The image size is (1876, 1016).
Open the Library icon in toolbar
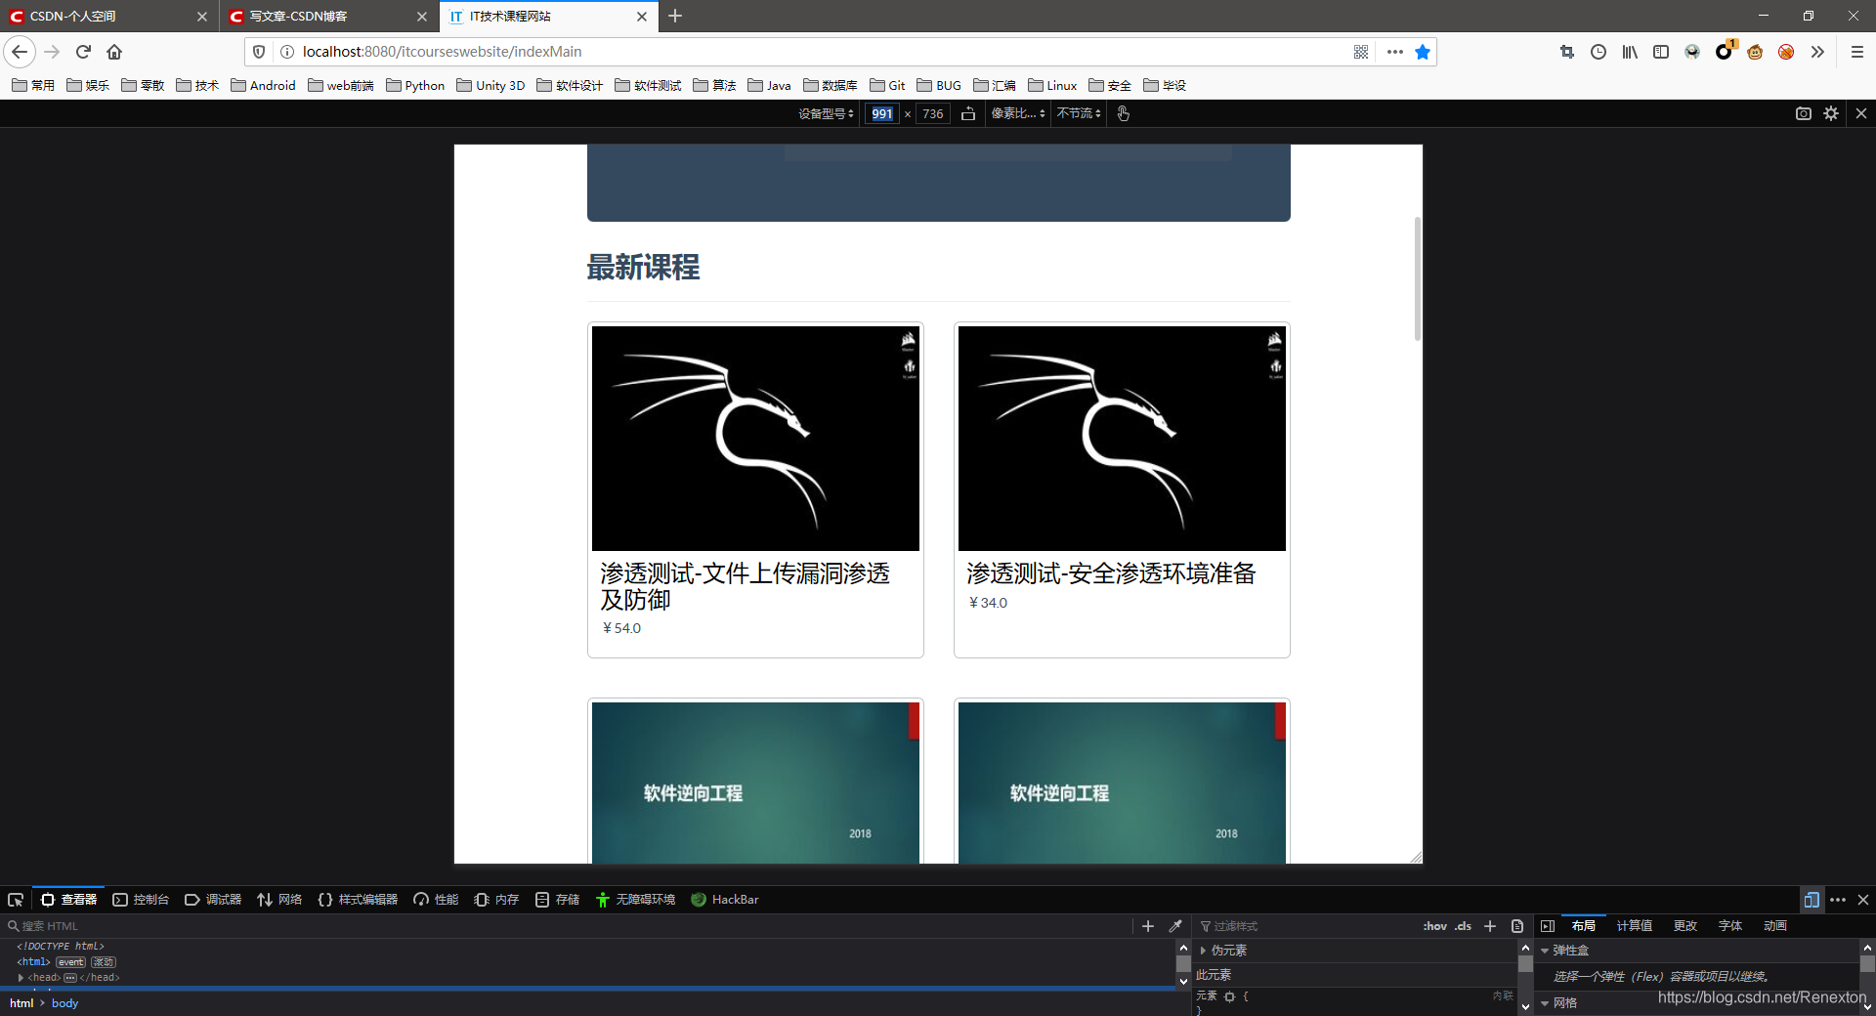1630,52
